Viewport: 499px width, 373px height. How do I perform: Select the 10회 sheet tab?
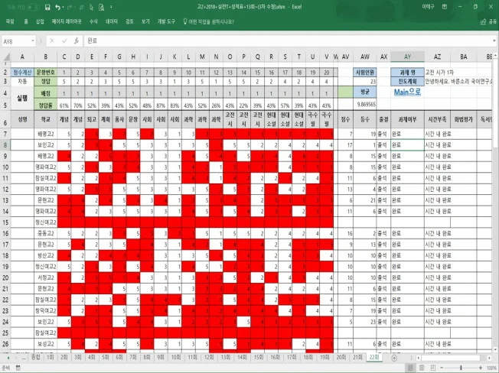pyautogui.click(x=176, y=357)
